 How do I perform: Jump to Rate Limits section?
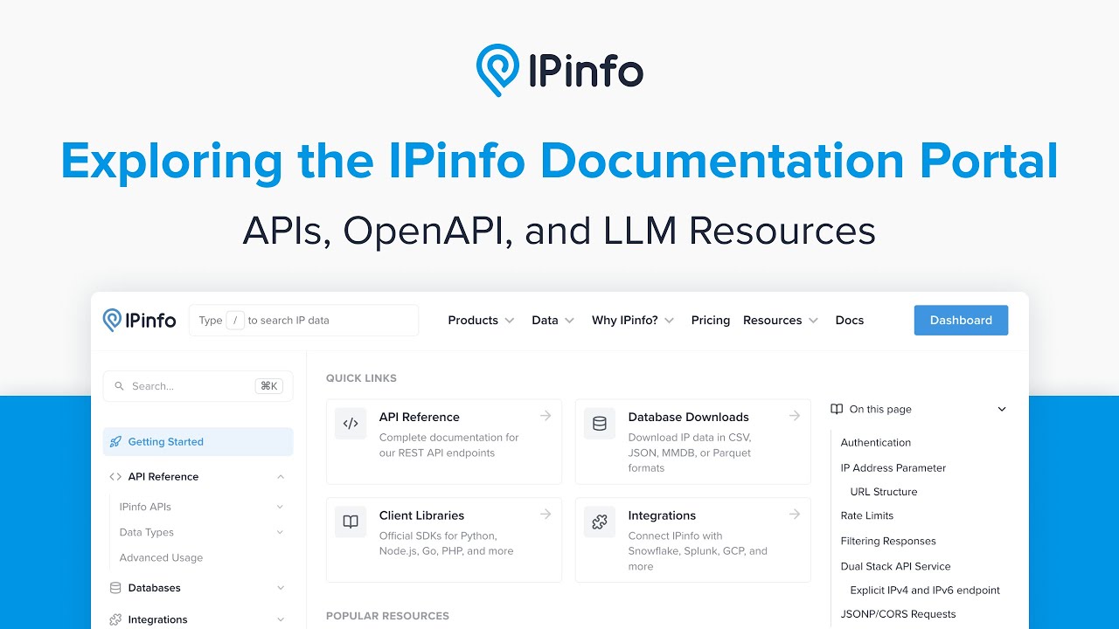click(x=867, y=516)
